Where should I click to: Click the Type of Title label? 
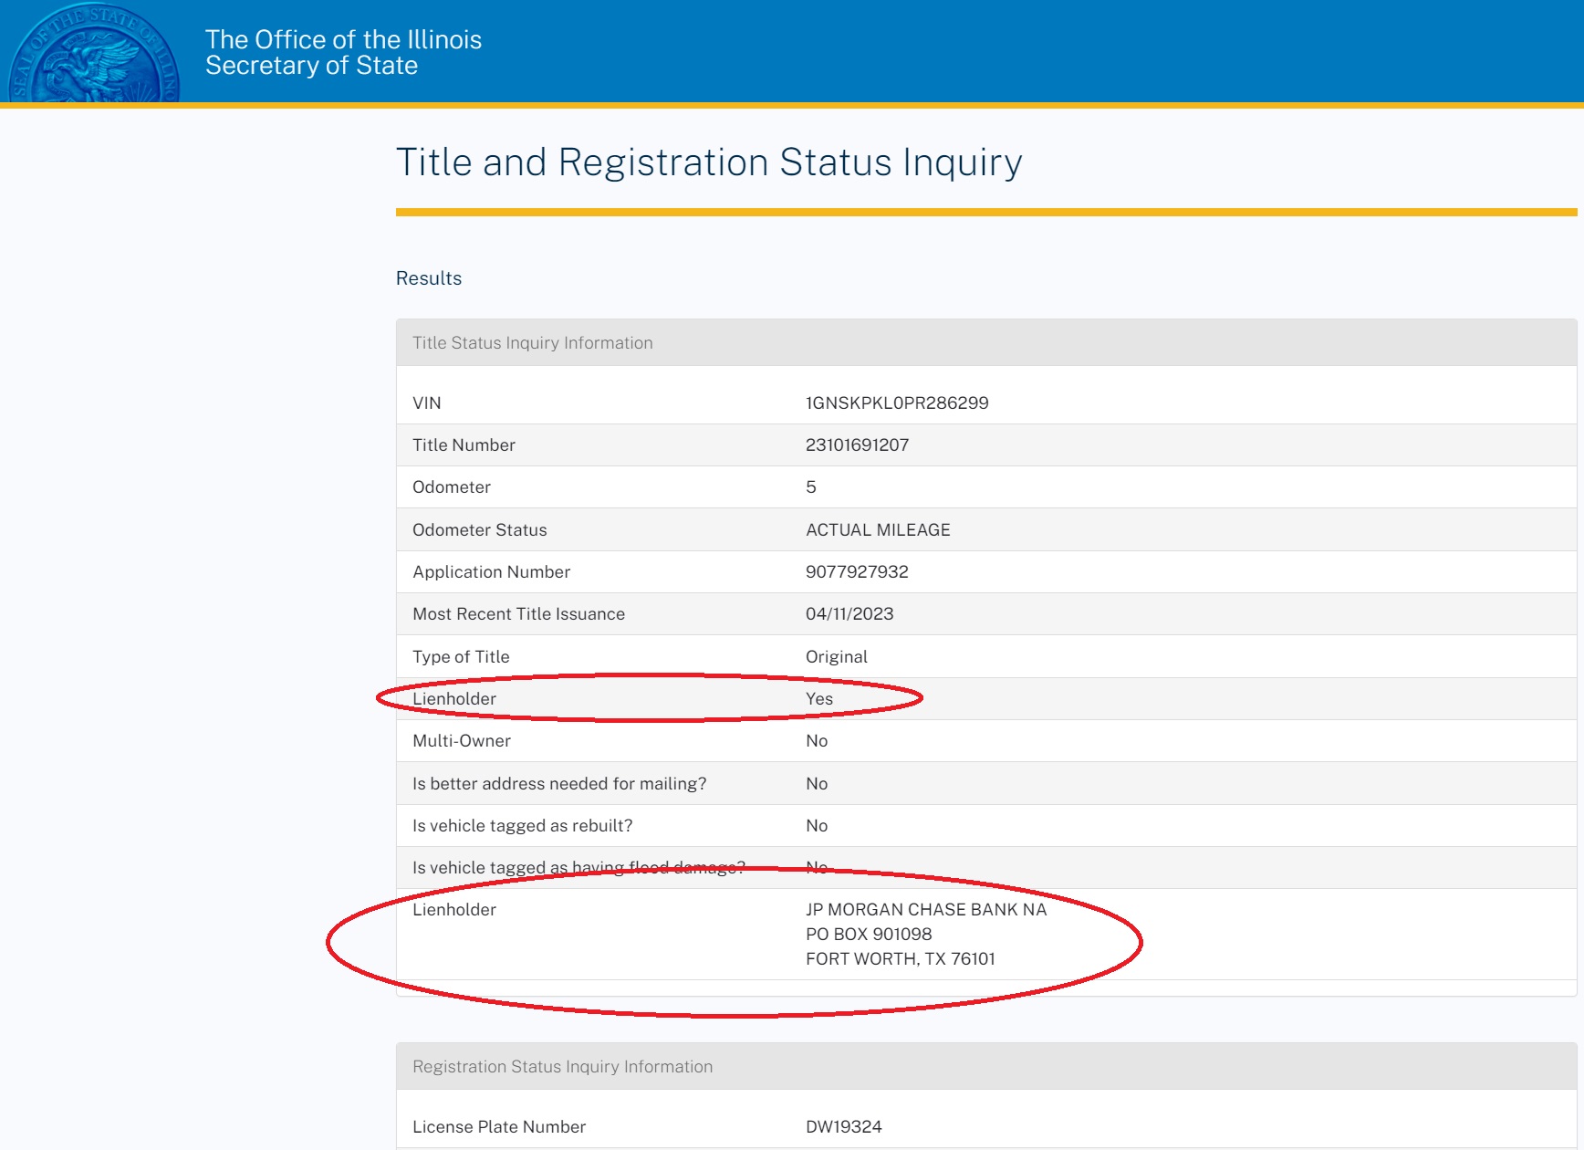[x=461, y=657]
